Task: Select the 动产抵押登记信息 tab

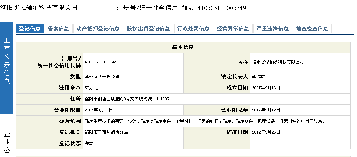Action: pyautogui.click(x=98, y=29)
